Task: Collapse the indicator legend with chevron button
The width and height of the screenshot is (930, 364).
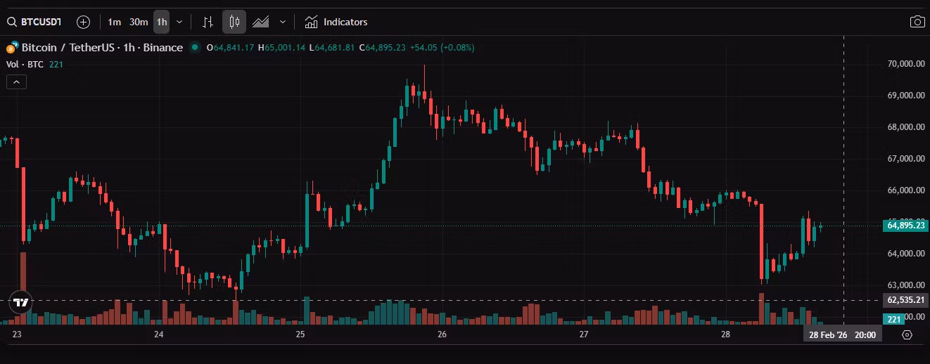Action: pos(17,82)
